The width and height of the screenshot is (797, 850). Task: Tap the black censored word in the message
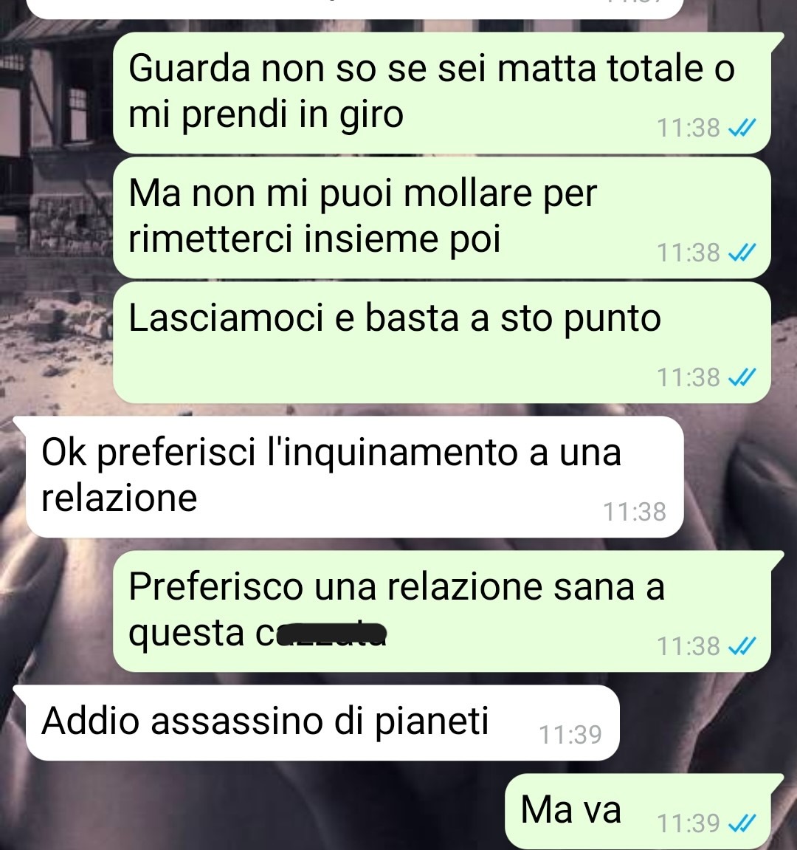[331, 634]
